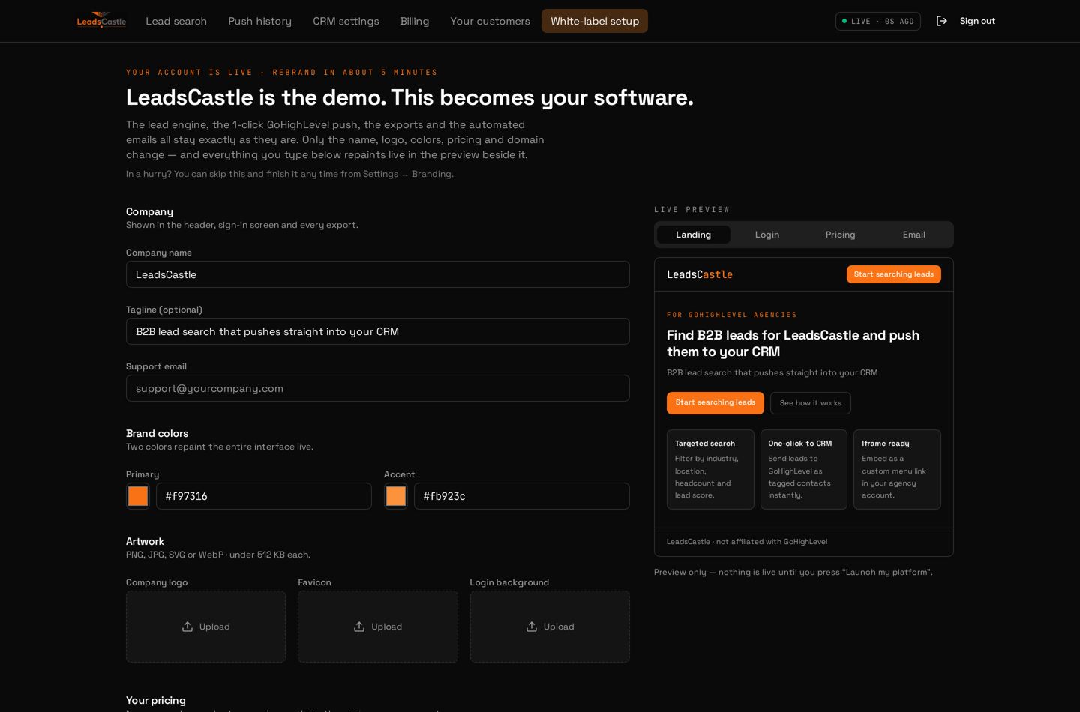Open the Lead search page
The width and height of the screenshot is (1080, 712).
pyautogui.click(x=176, y=21)
